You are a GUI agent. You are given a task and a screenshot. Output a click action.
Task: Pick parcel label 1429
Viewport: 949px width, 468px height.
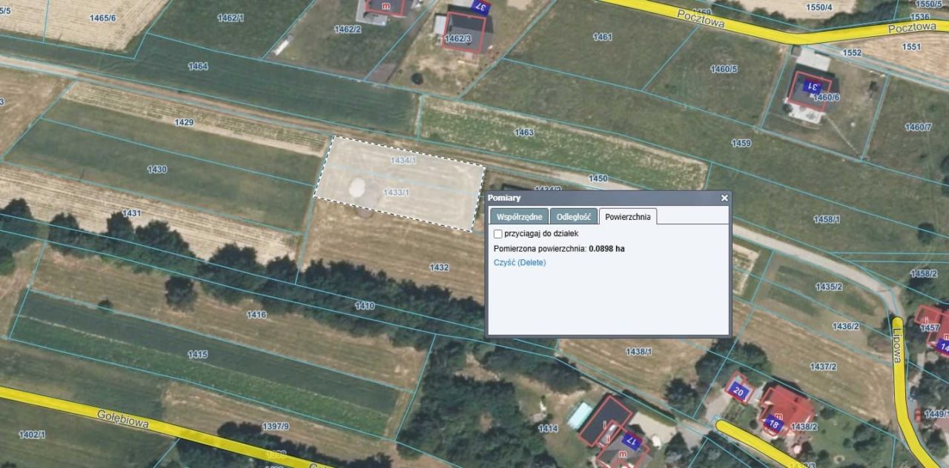tap(184, 122)
